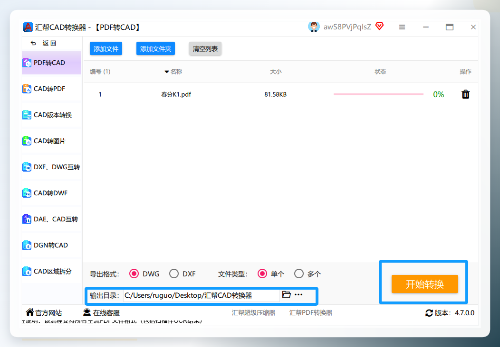This screenshot has width=500, height=347.
Task: Click the customer service headset icon
Action: pyautogui.click(x=87, y=312)
